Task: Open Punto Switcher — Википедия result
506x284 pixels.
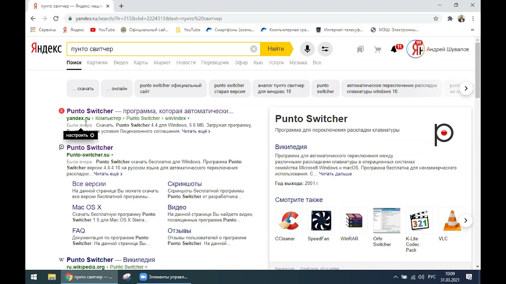Action: point(111,260)
